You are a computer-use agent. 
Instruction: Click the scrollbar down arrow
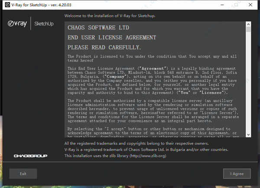(x=249, y=135)
